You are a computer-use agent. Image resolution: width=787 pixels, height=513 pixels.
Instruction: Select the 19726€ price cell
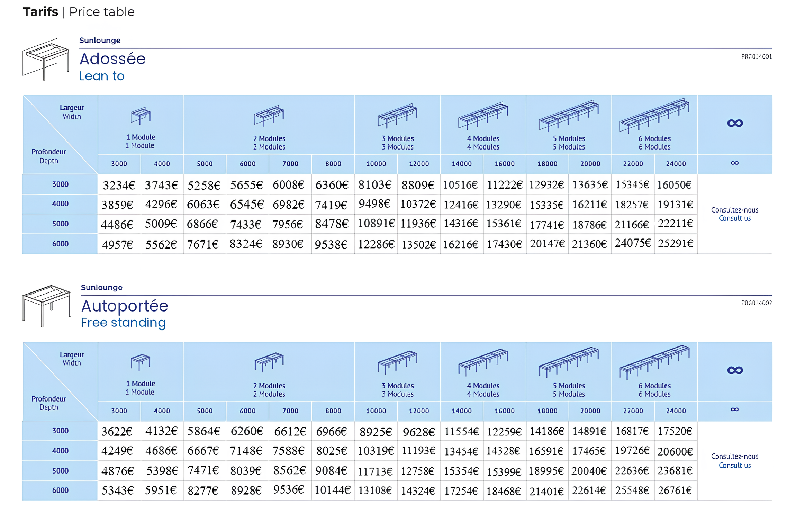(x=632, y=451)
